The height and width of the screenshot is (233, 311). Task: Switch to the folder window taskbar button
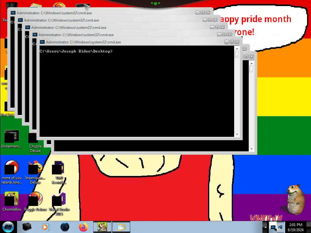click(x=121, y=227)
